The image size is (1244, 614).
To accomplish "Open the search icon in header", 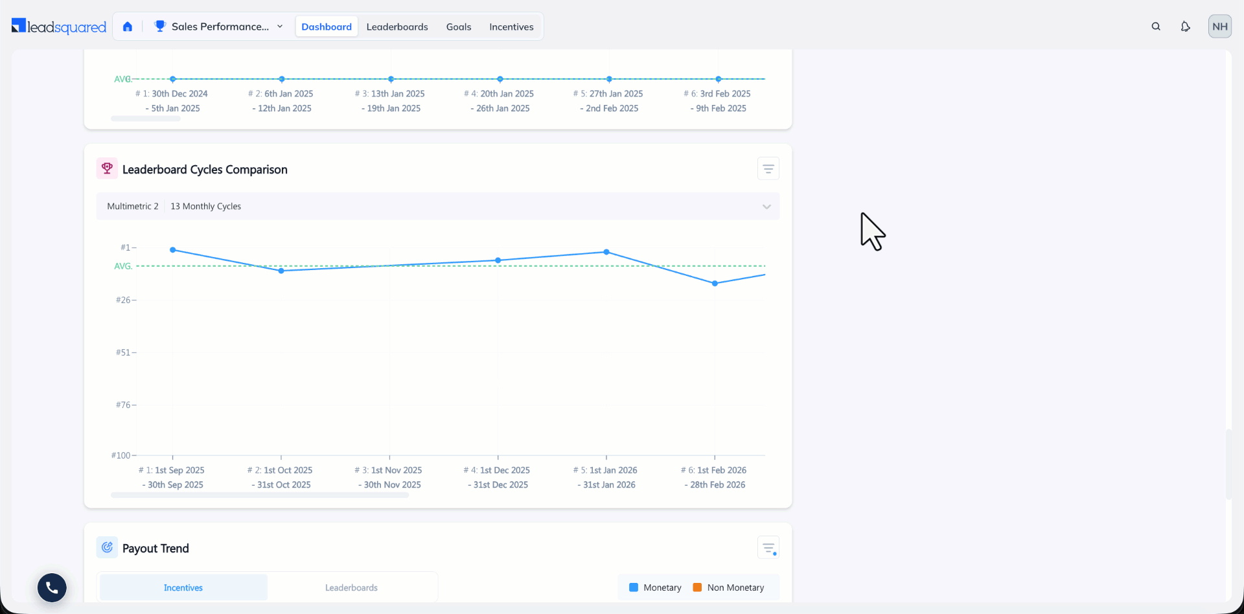I will 1156,27.
